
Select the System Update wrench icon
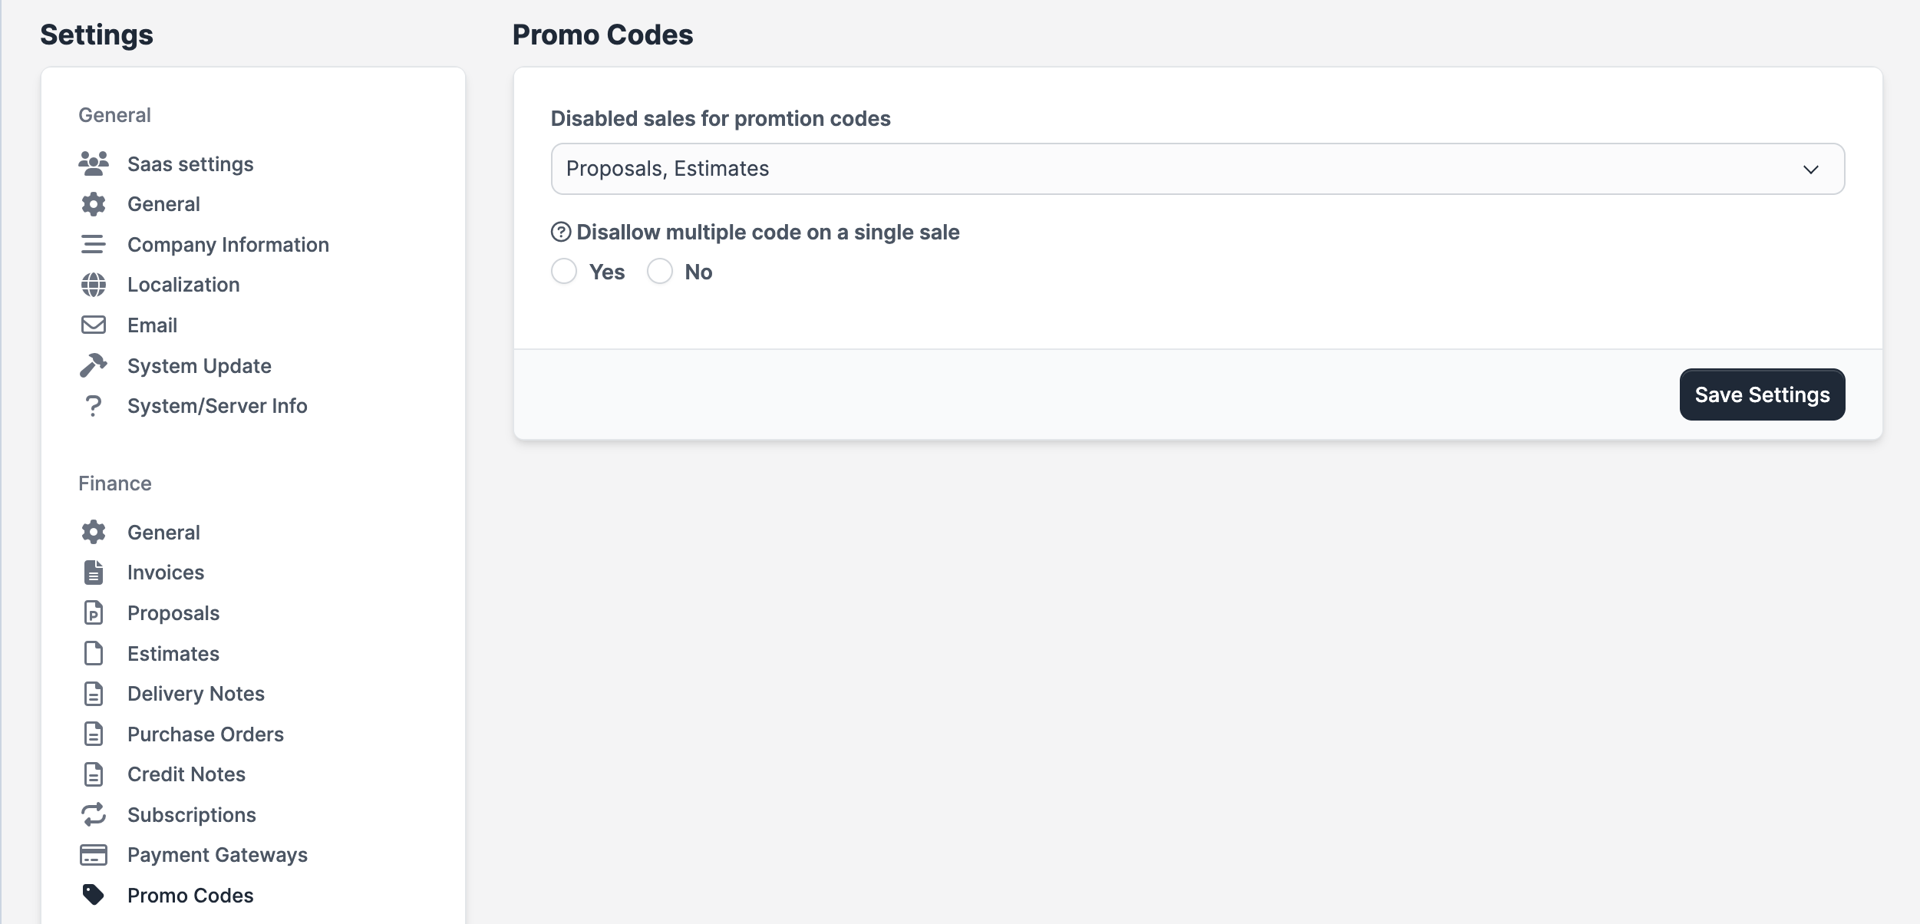pyautogui.click(x=93, y=365)
